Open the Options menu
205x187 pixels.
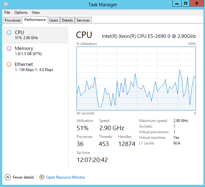click(x=21, y=13)
